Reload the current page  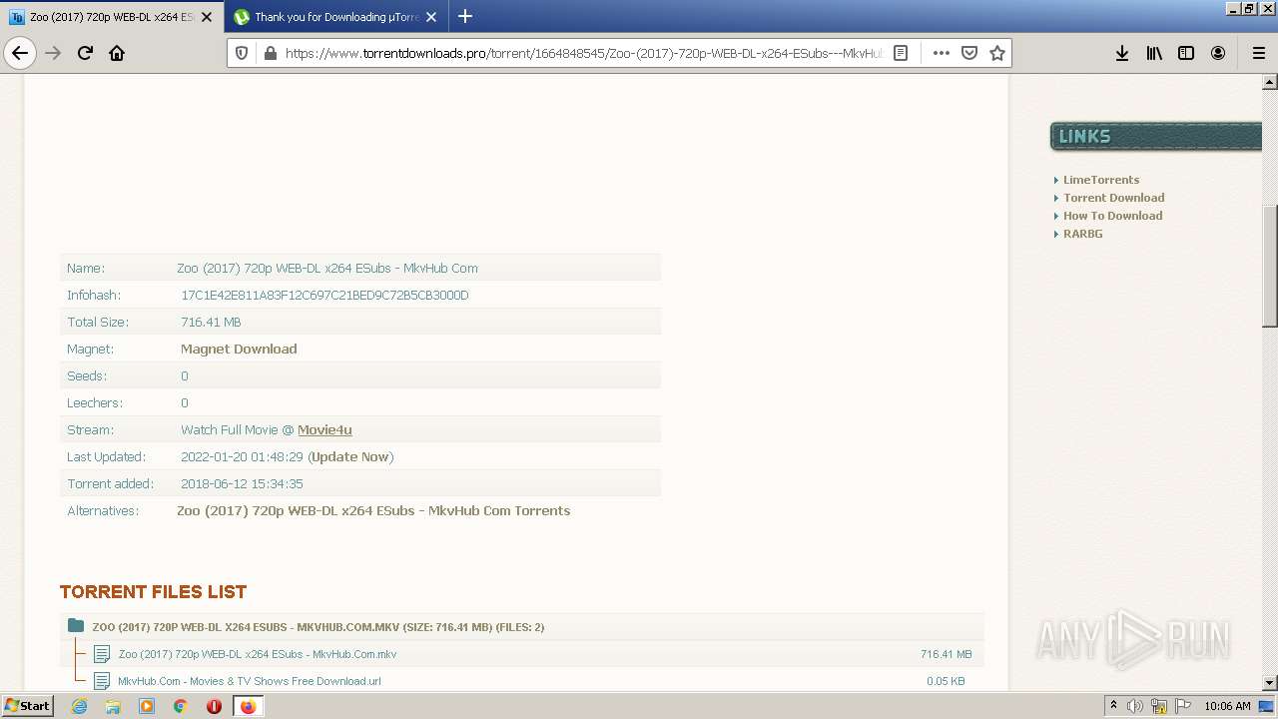tap(85, 53)
